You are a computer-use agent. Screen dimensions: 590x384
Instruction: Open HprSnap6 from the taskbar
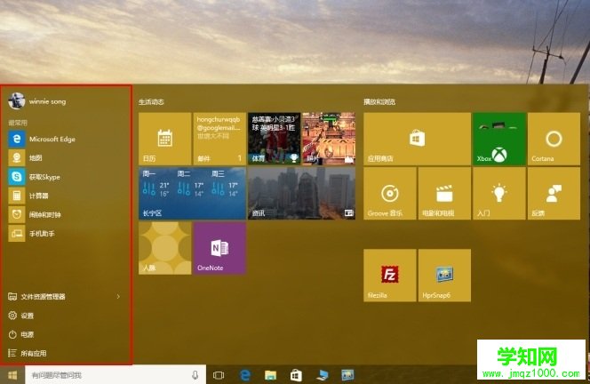click(347, 375)
